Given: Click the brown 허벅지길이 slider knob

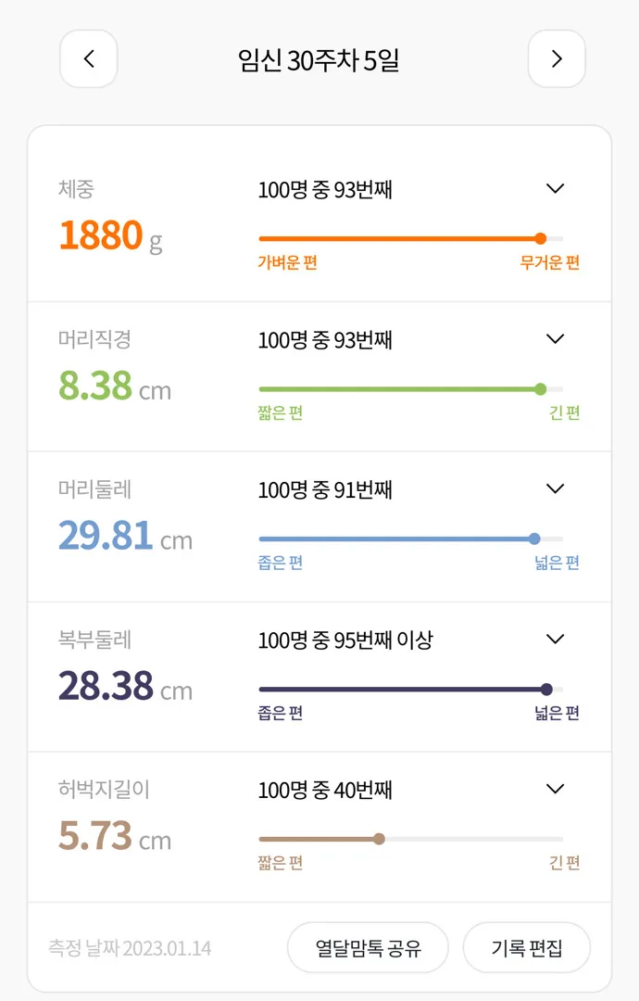Looking at the screenshot, I should pos(379,839).
